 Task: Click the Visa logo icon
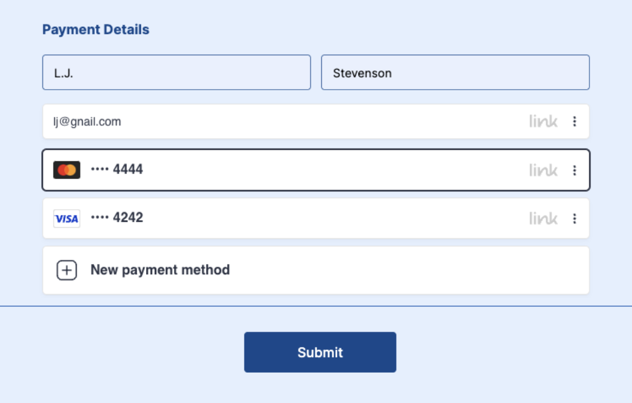67,218
